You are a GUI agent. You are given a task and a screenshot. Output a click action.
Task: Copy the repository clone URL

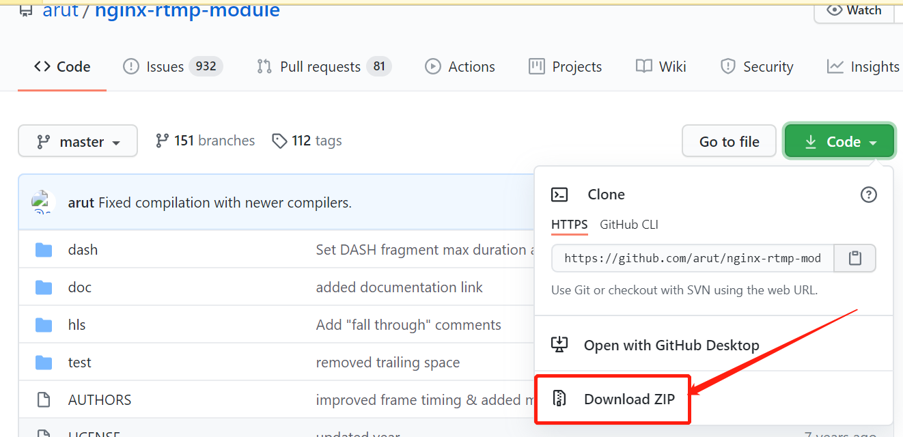pos(855,258)
